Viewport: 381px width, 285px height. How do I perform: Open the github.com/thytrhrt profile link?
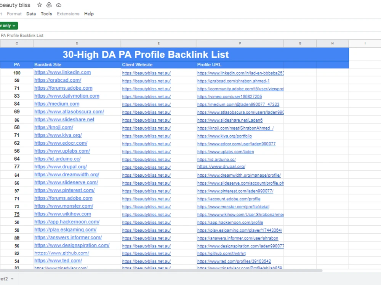click(x=222, y=253)
